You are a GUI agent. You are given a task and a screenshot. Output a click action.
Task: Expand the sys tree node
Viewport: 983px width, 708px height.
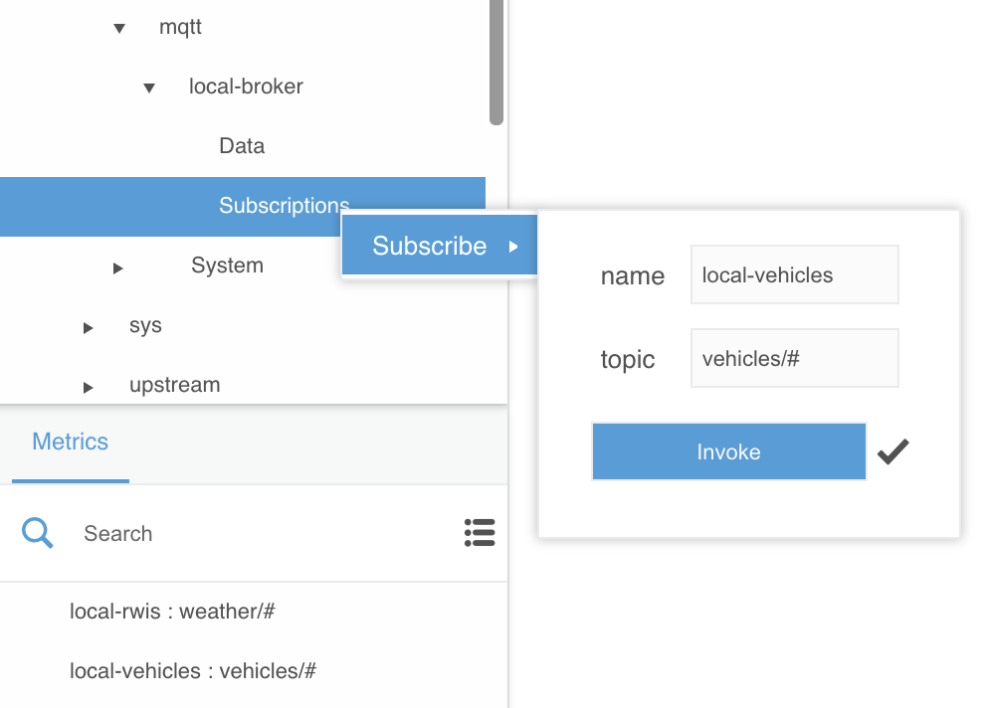88,328
